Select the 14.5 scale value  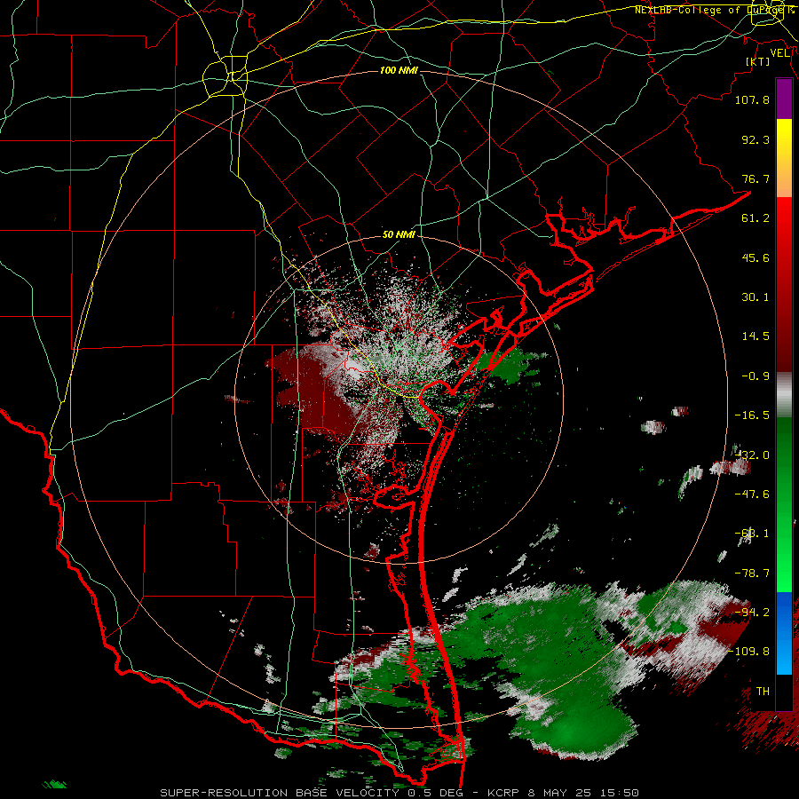(755, 336)
